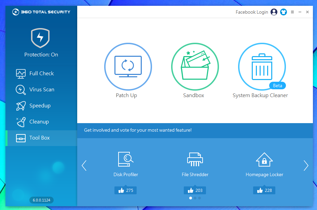Viewport: 317px width, 210px height.
Task: Click the Disk Profiler label
Action: (126, 174)
